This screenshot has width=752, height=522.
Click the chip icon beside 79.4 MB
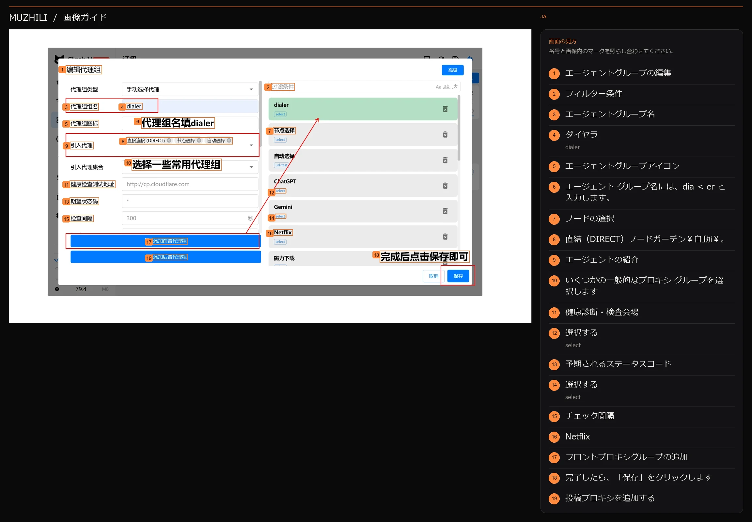pos(57,289)
